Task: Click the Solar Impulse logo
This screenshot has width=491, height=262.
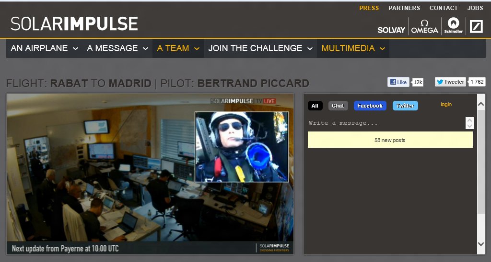Action: [x=74, y=24]
